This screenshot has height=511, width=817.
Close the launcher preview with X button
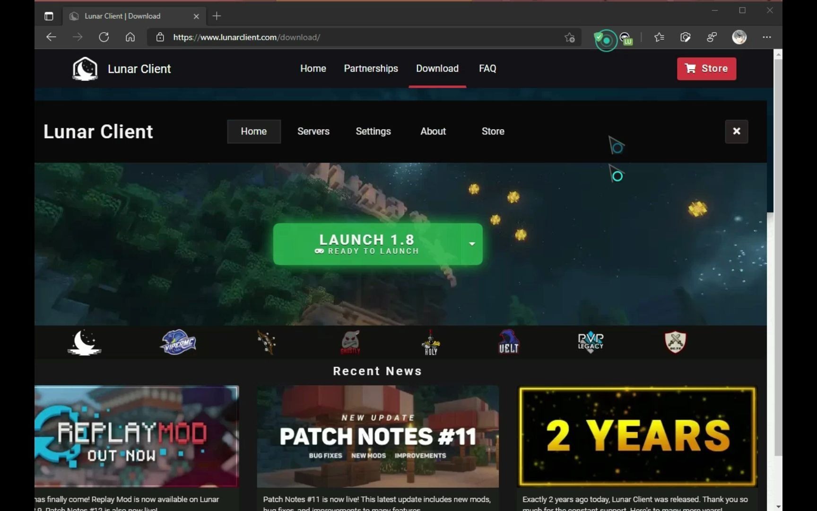(736, 132)
